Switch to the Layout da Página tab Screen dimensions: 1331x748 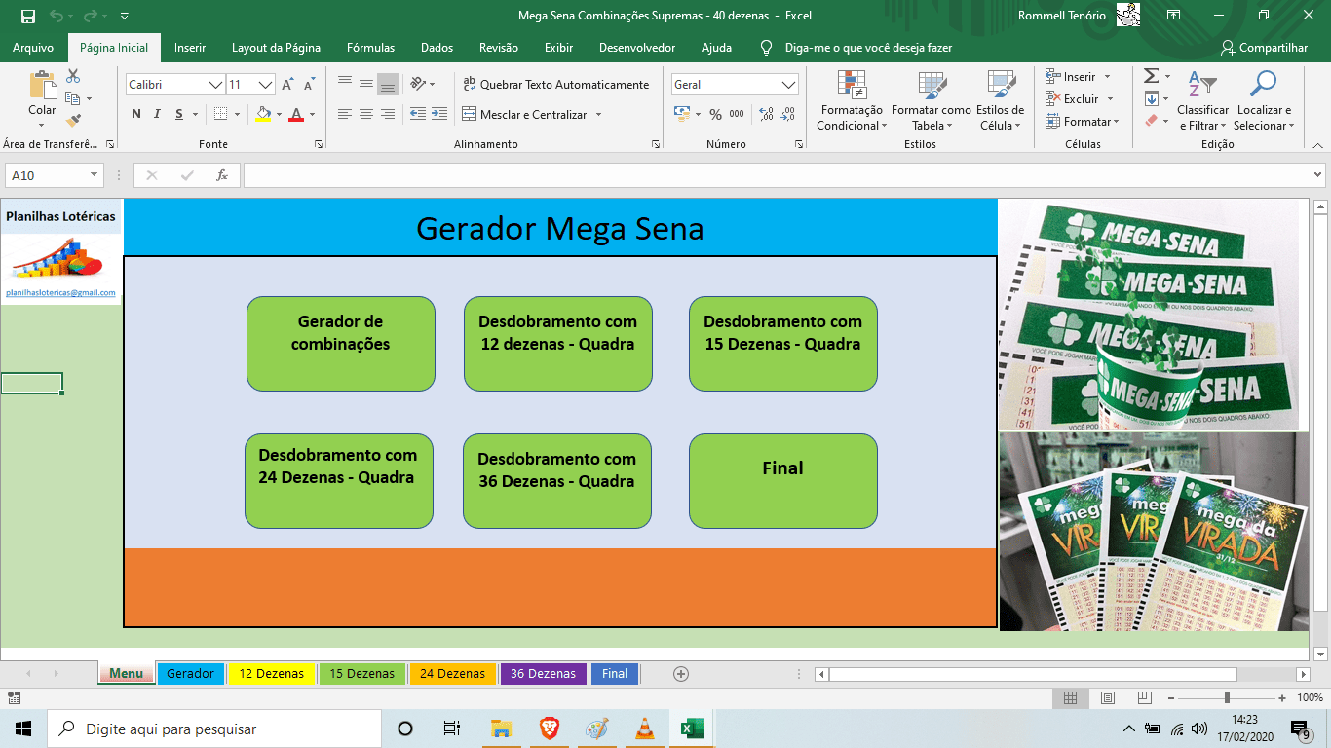(x=276, y=48)
